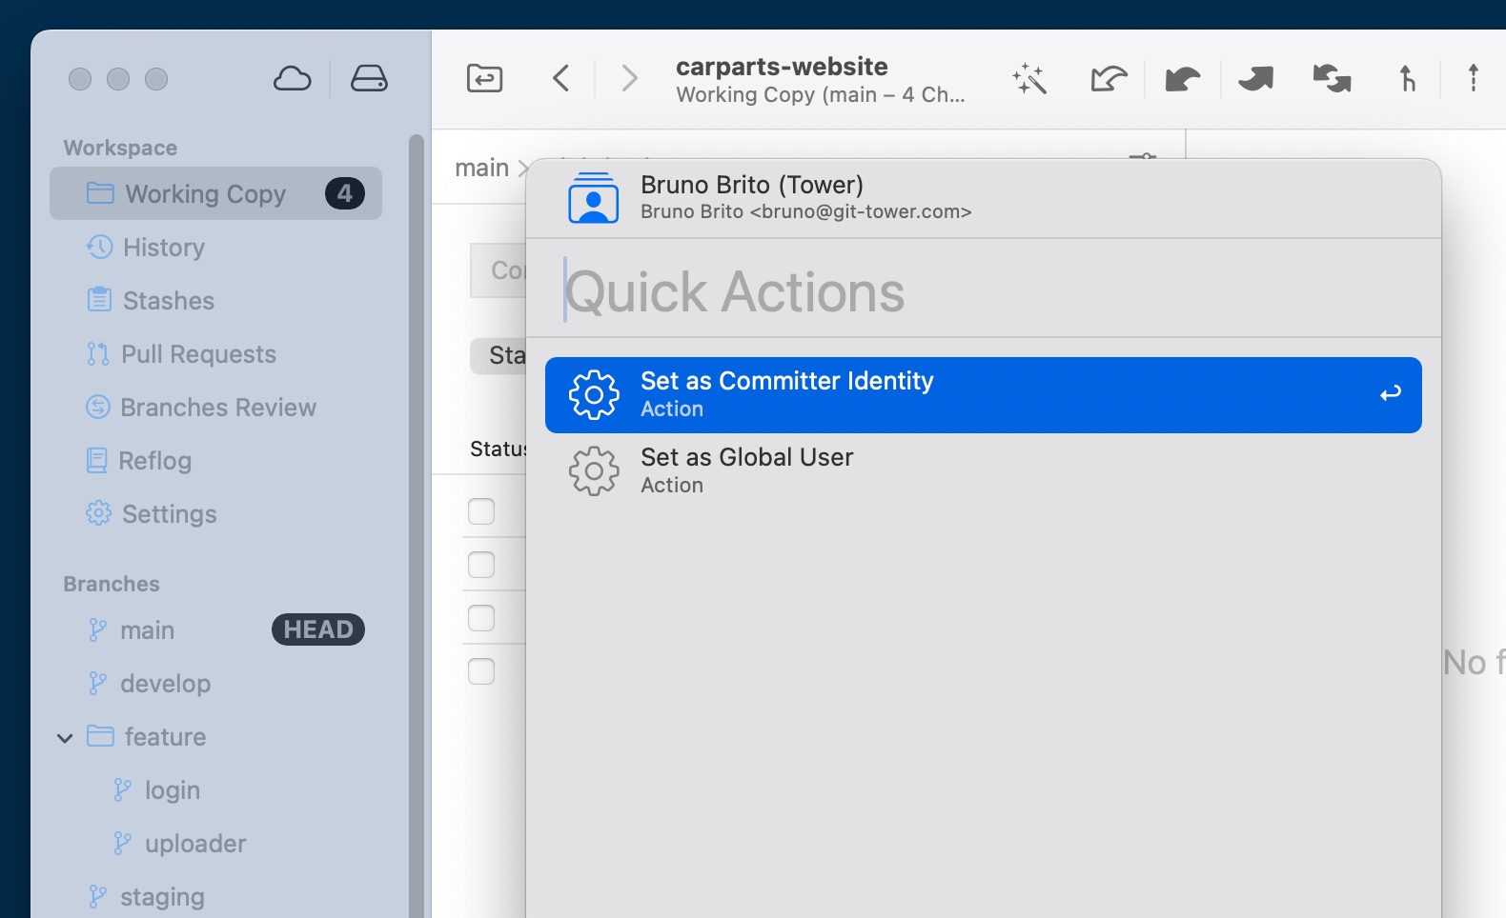The width and height of the screenshot is (1506, 918).
Task: Collapse the feature branch folder
Action: coord(65,738)
